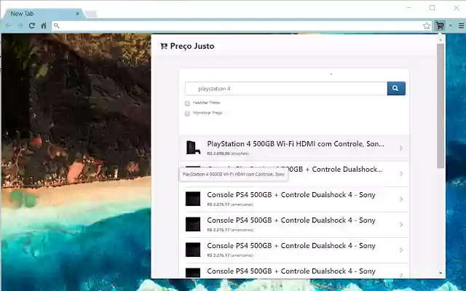Image resolution: width=466 pixels, height=291 pixels.
Task: Reload the current page
Action: [32, 25]
